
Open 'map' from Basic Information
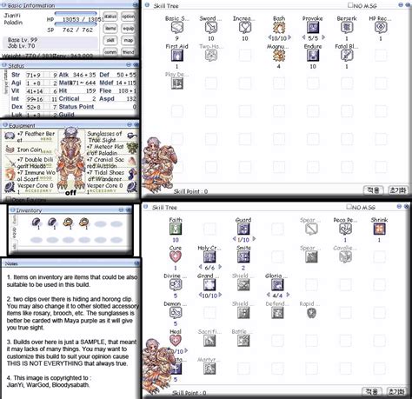coord(128,40)
